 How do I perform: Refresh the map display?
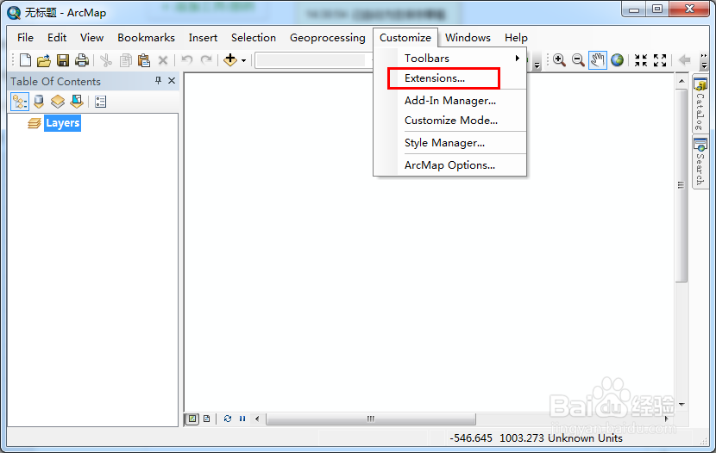228,419
